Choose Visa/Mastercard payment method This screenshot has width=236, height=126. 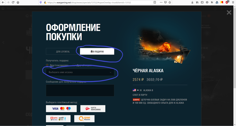pos(61,108)
